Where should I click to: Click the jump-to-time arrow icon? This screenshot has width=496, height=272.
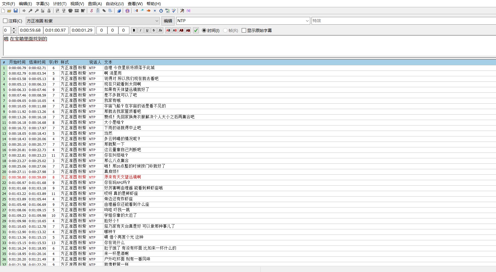click(x=24, y=11)
